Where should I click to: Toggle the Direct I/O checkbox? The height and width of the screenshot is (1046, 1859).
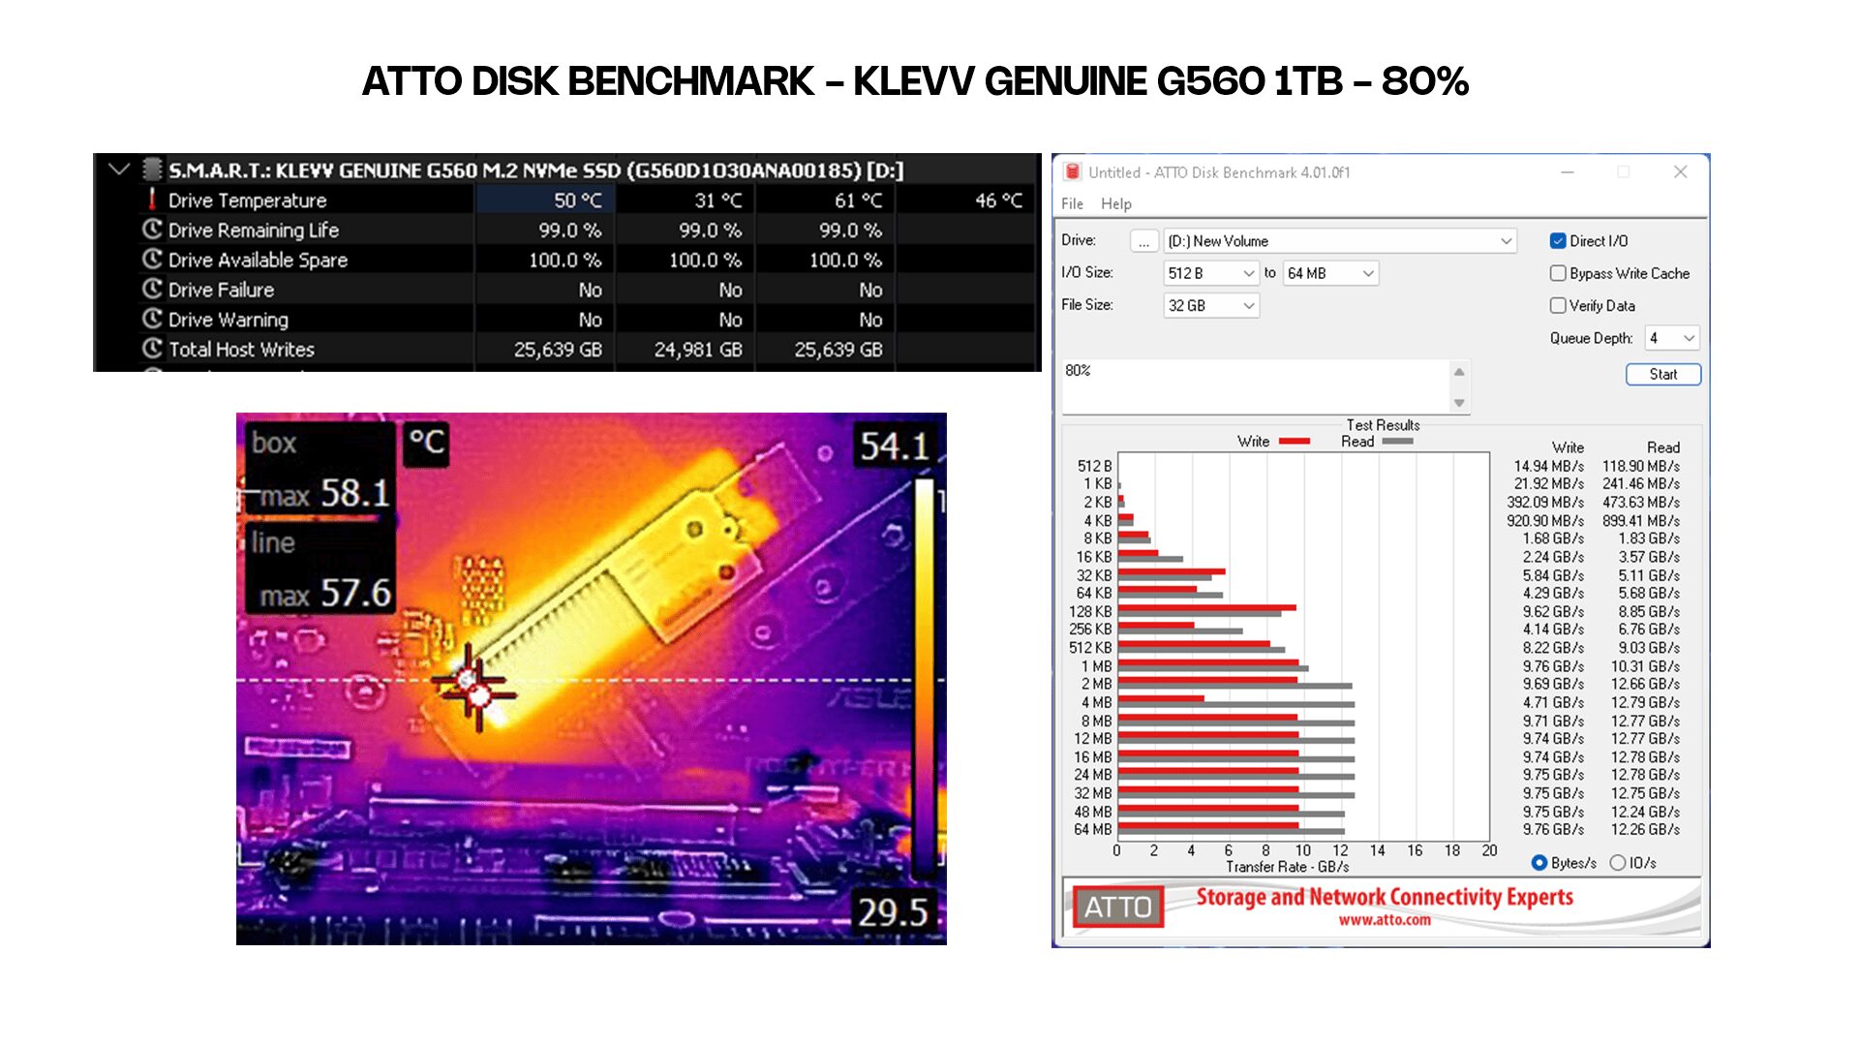[1558, 241]
